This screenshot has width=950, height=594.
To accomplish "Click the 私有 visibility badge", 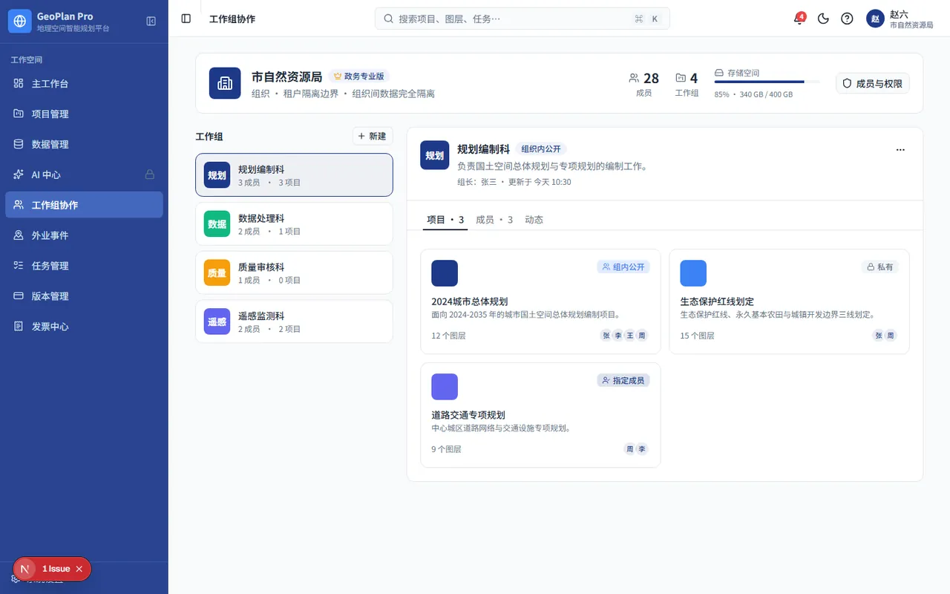I will 879,267.
